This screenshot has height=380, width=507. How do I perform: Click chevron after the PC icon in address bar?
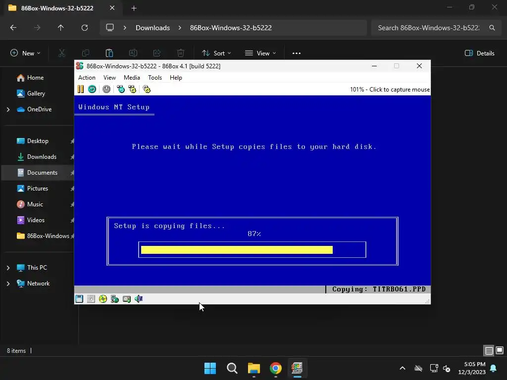125,28
